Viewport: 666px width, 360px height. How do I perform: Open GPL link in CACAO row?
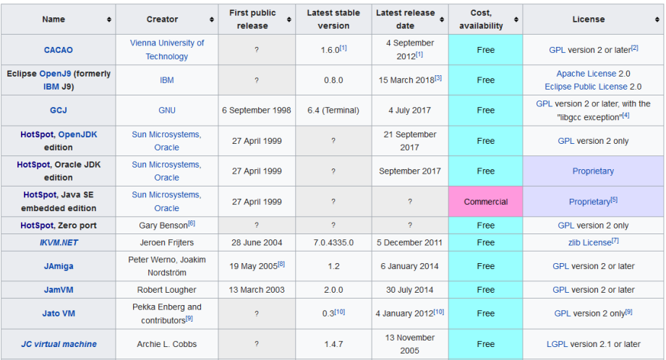[x=558, y=50]
